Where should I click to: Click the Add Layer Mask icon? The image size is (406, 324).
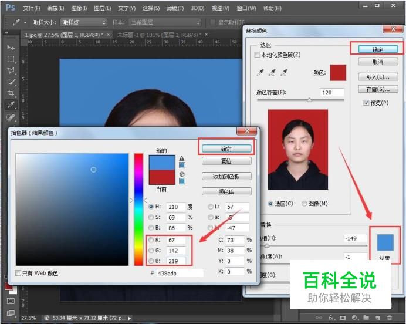point(343,318)
